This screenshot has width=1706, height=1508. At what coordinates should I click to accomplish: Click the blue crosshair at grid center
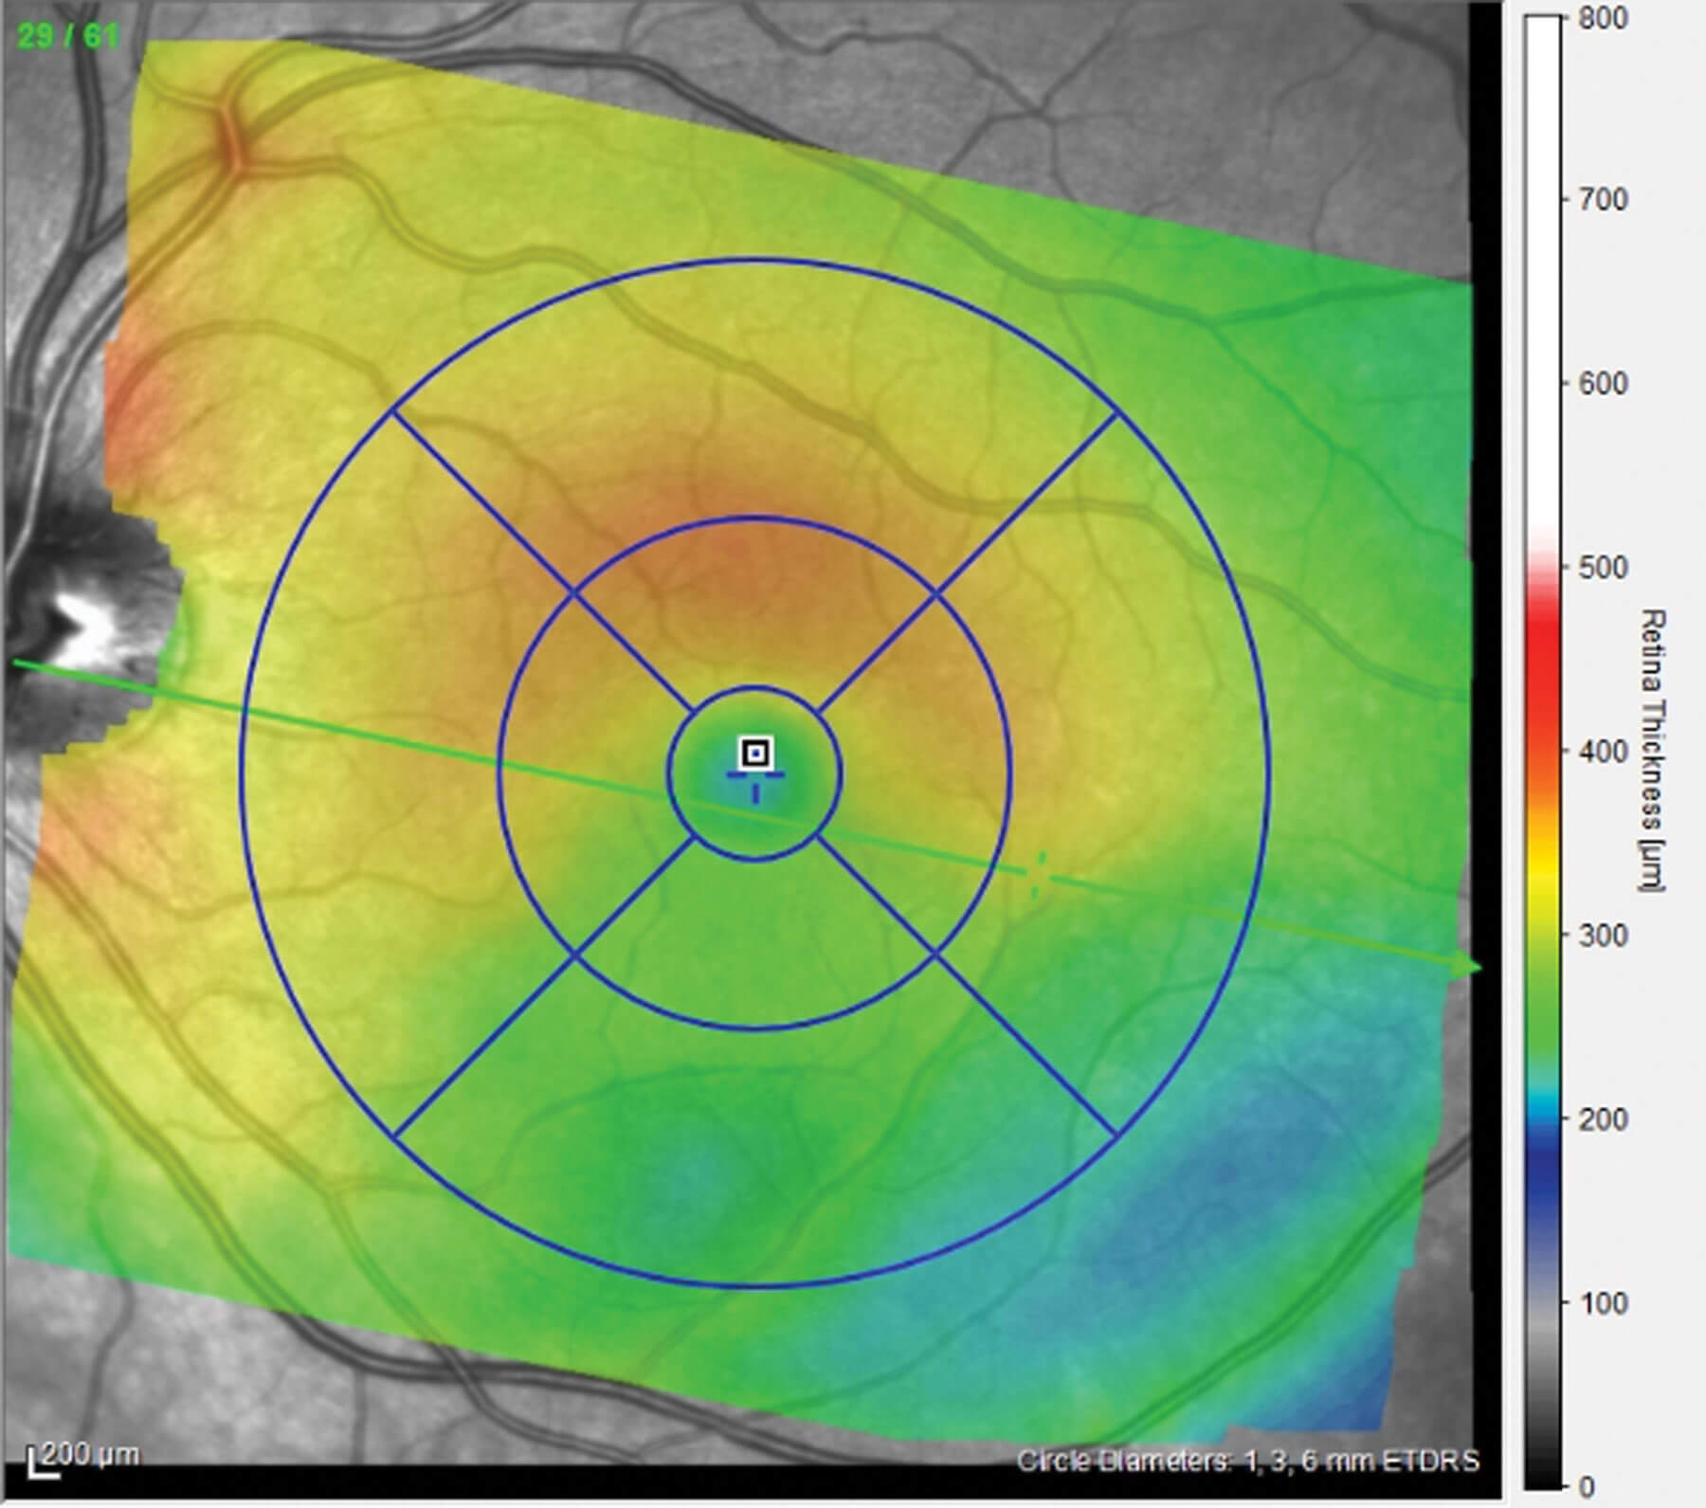[755, 776]
